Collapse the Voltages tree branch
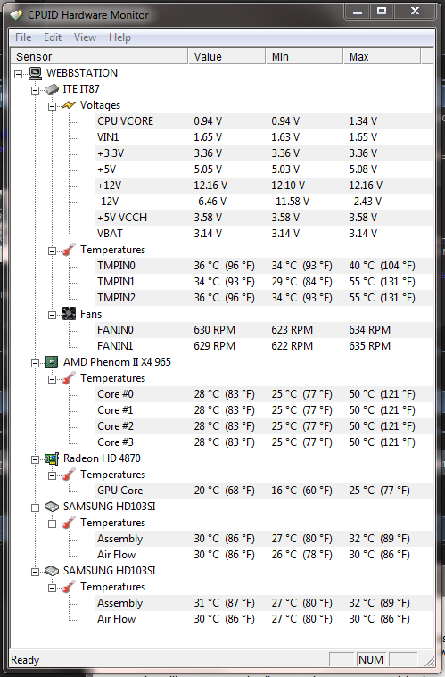Viewport: 445px width, 677px height. point(53,106)
